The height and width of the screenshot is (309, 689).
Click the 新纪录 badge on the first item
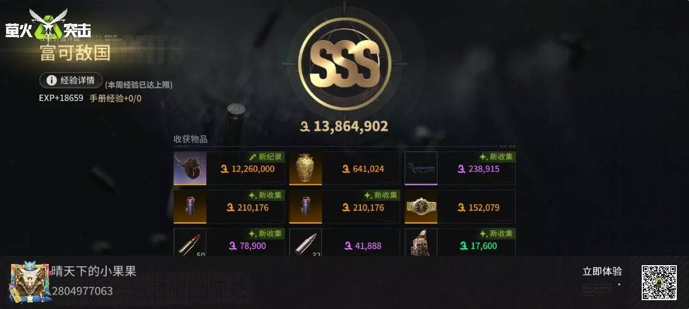point(267,157)
